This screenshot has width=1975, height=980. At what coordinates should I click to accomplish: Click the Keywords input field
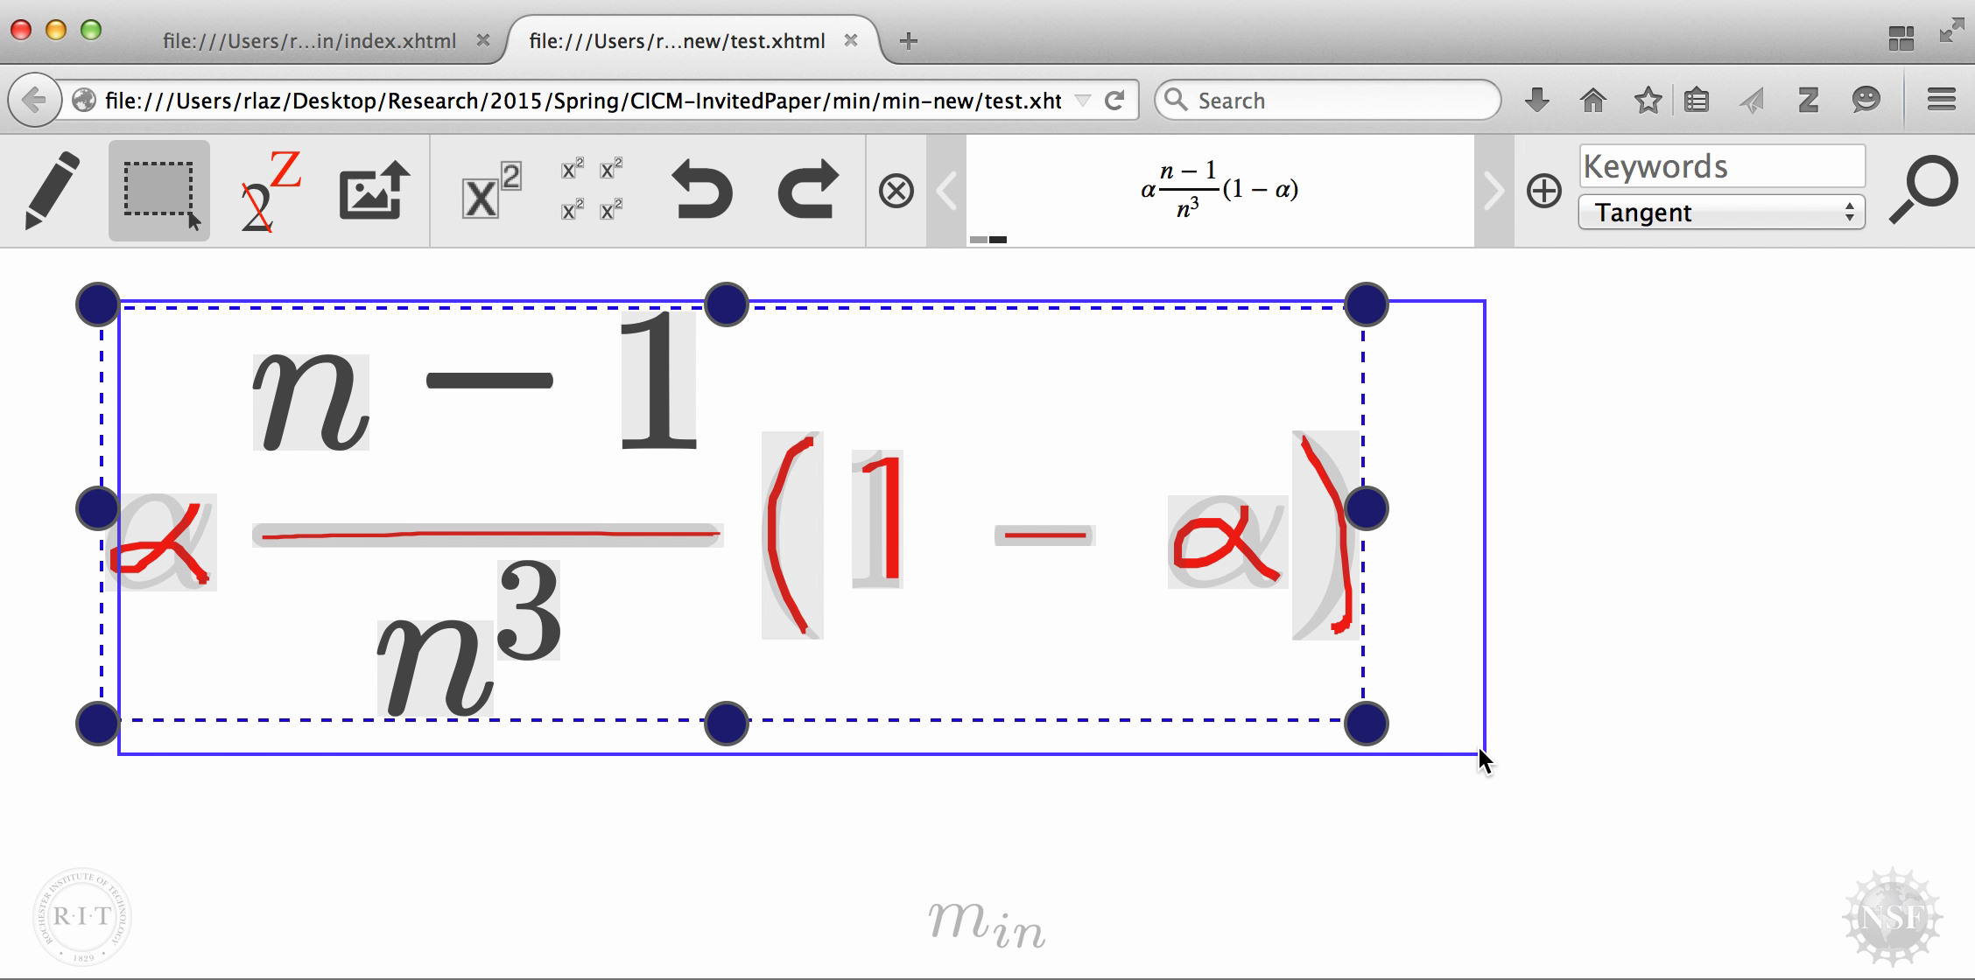pos(1721,166)
